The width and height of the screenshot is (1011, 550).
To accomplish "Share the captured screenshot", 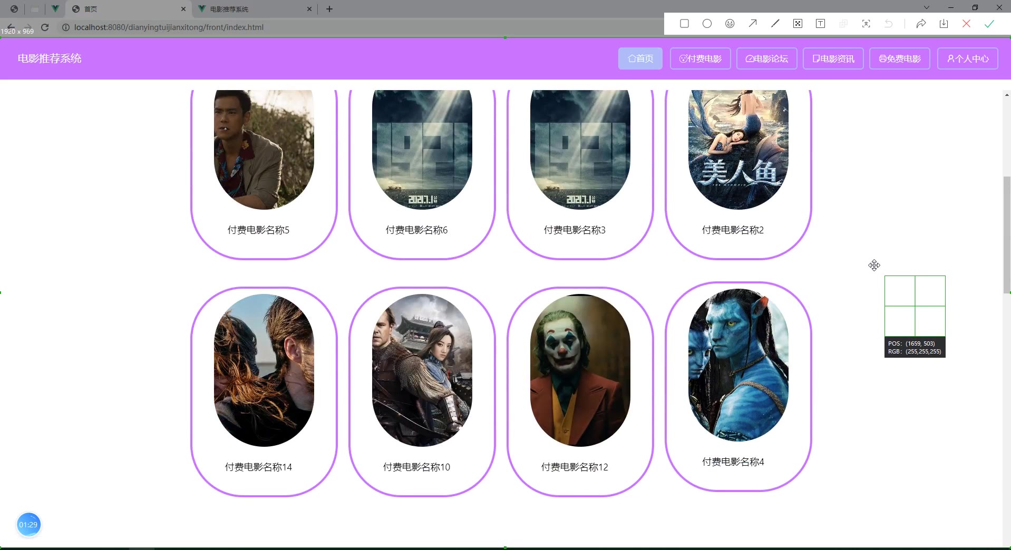I will (x=921, y=24).
